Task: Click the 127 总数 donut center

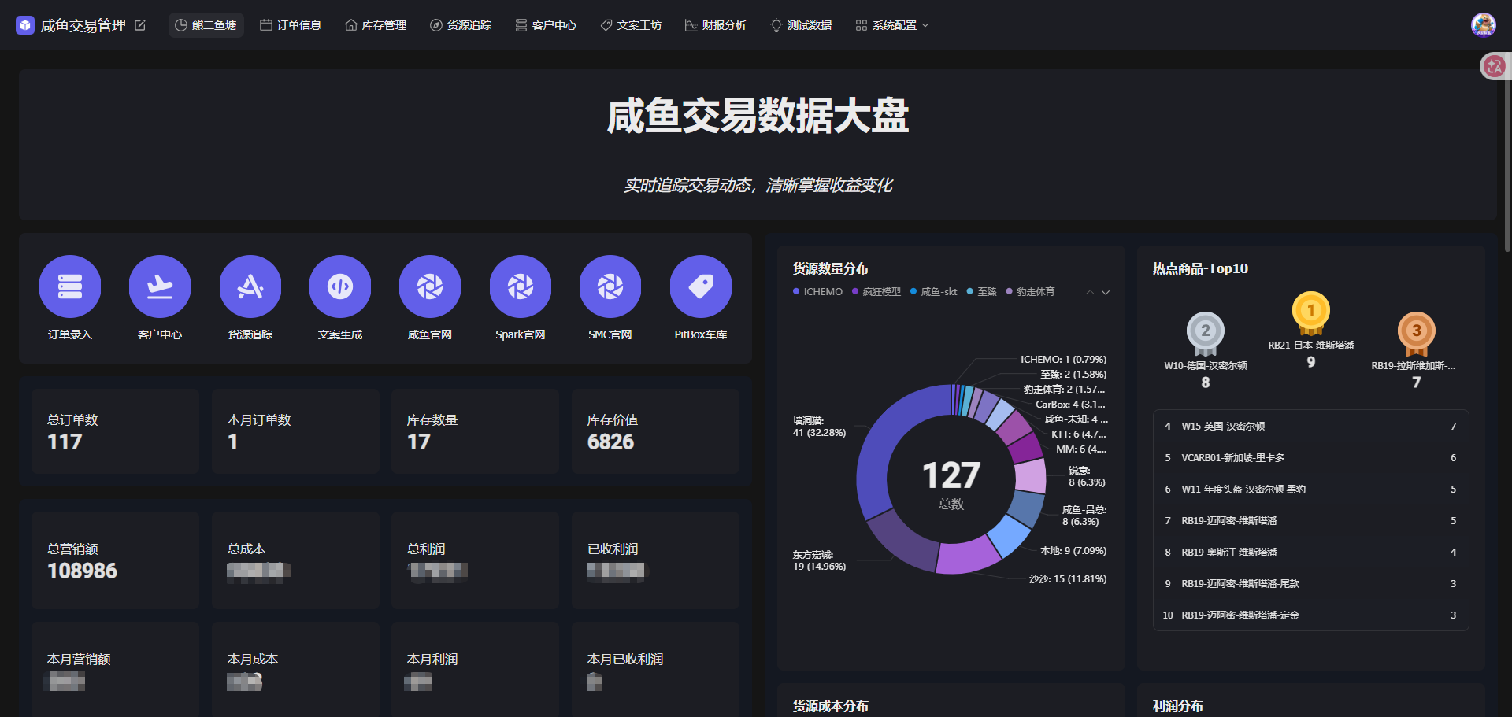Action: [951, 483]
